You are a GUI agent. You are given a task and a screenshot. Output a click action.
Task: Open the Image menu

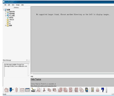pos(18,5)
